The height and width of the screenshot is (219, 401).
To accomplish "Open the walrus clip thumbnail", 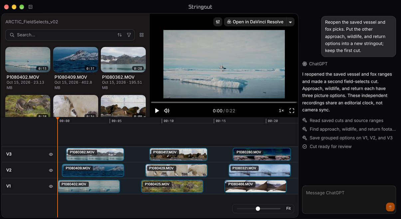I will coord(123,106).
